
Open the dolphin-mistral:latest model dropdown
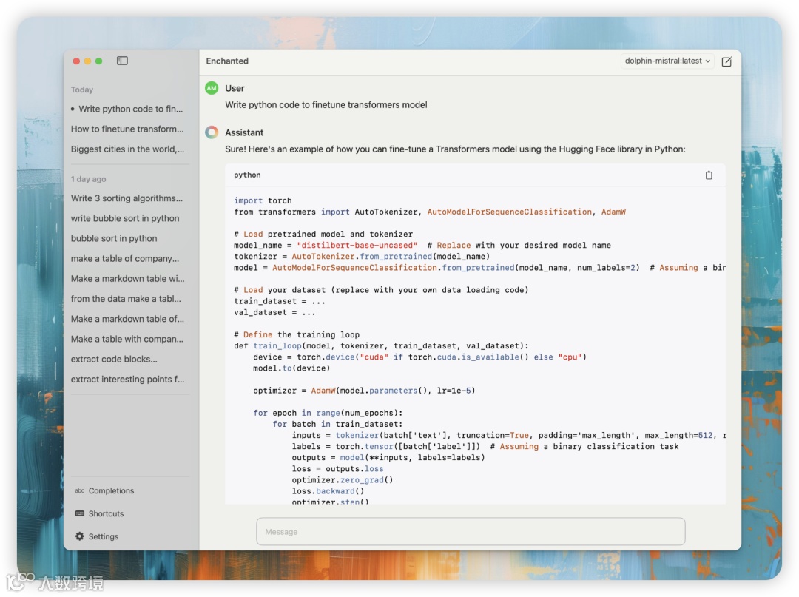(667, 61)
